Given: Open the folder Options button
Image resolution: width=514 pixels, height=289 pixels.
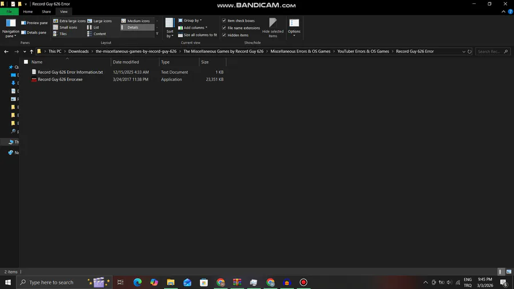Looking at the screenshot, I should [294, 27].
